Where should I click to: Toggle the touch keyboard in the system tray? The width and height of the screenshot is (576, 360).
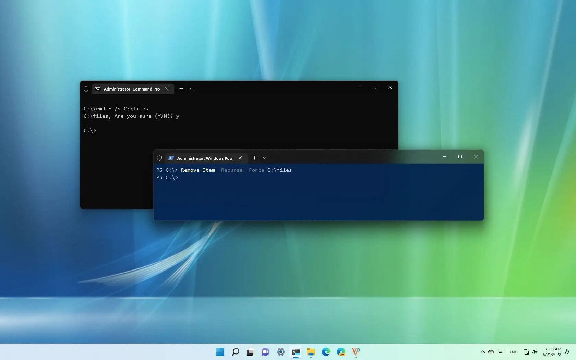tap(500, 352)
